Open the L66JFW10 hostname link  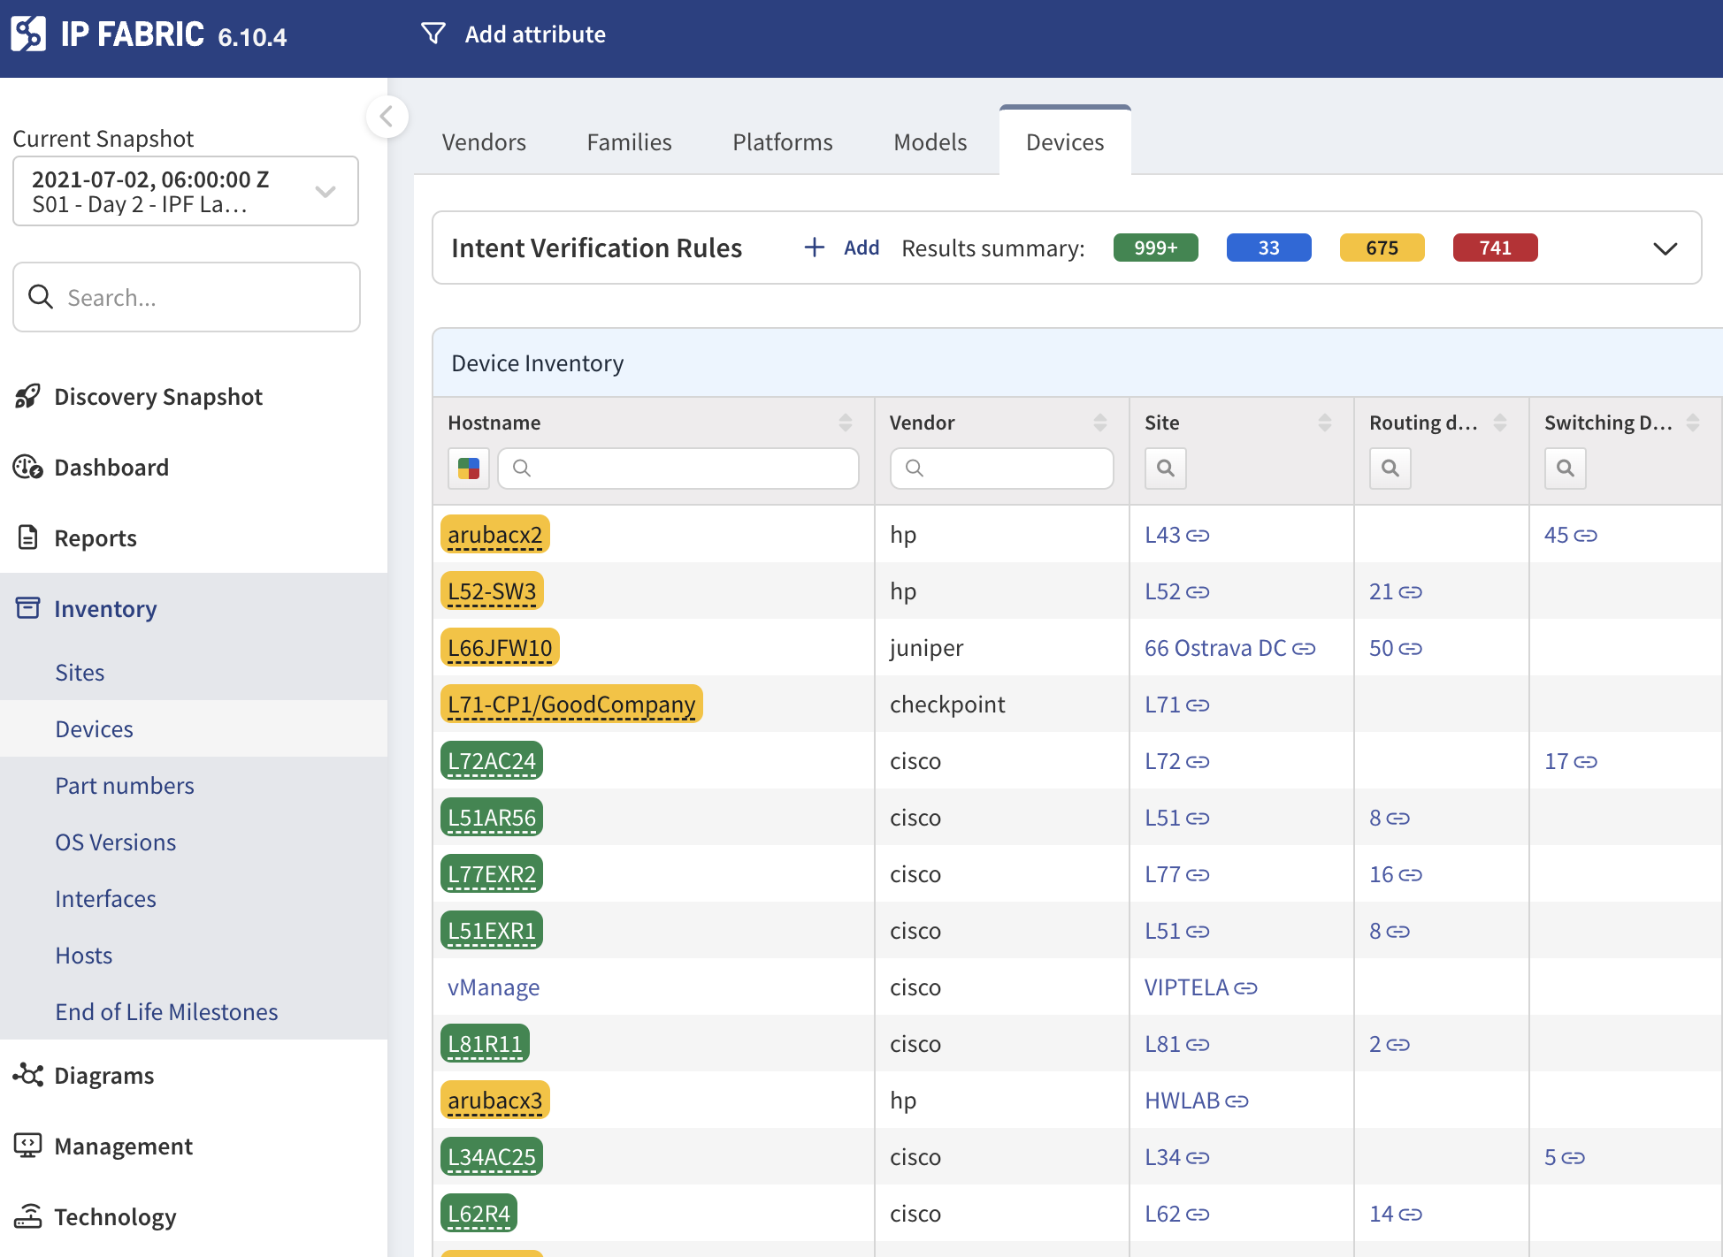click(x=499, y=648)
